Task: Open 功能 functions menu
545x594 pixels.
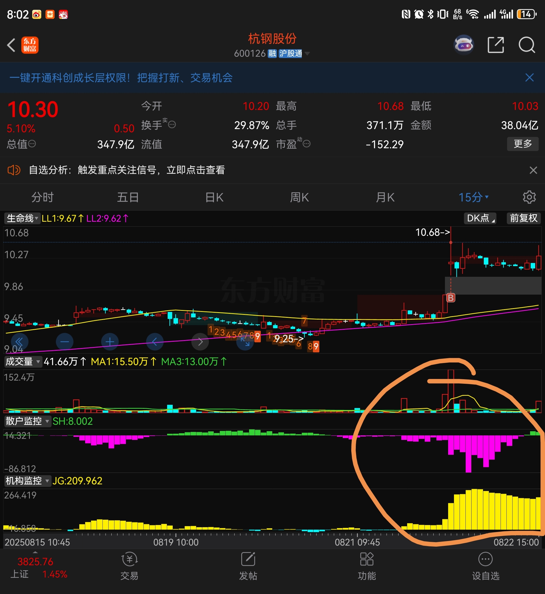Action: [367, 567]
